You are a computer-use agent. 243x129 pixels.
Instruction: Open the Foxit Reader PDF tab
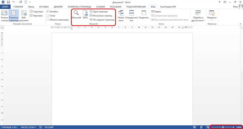168,7
